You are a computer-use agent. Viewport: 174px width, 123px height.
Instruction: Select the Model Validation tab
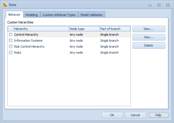pyautogui.click(x=91, y=15)
